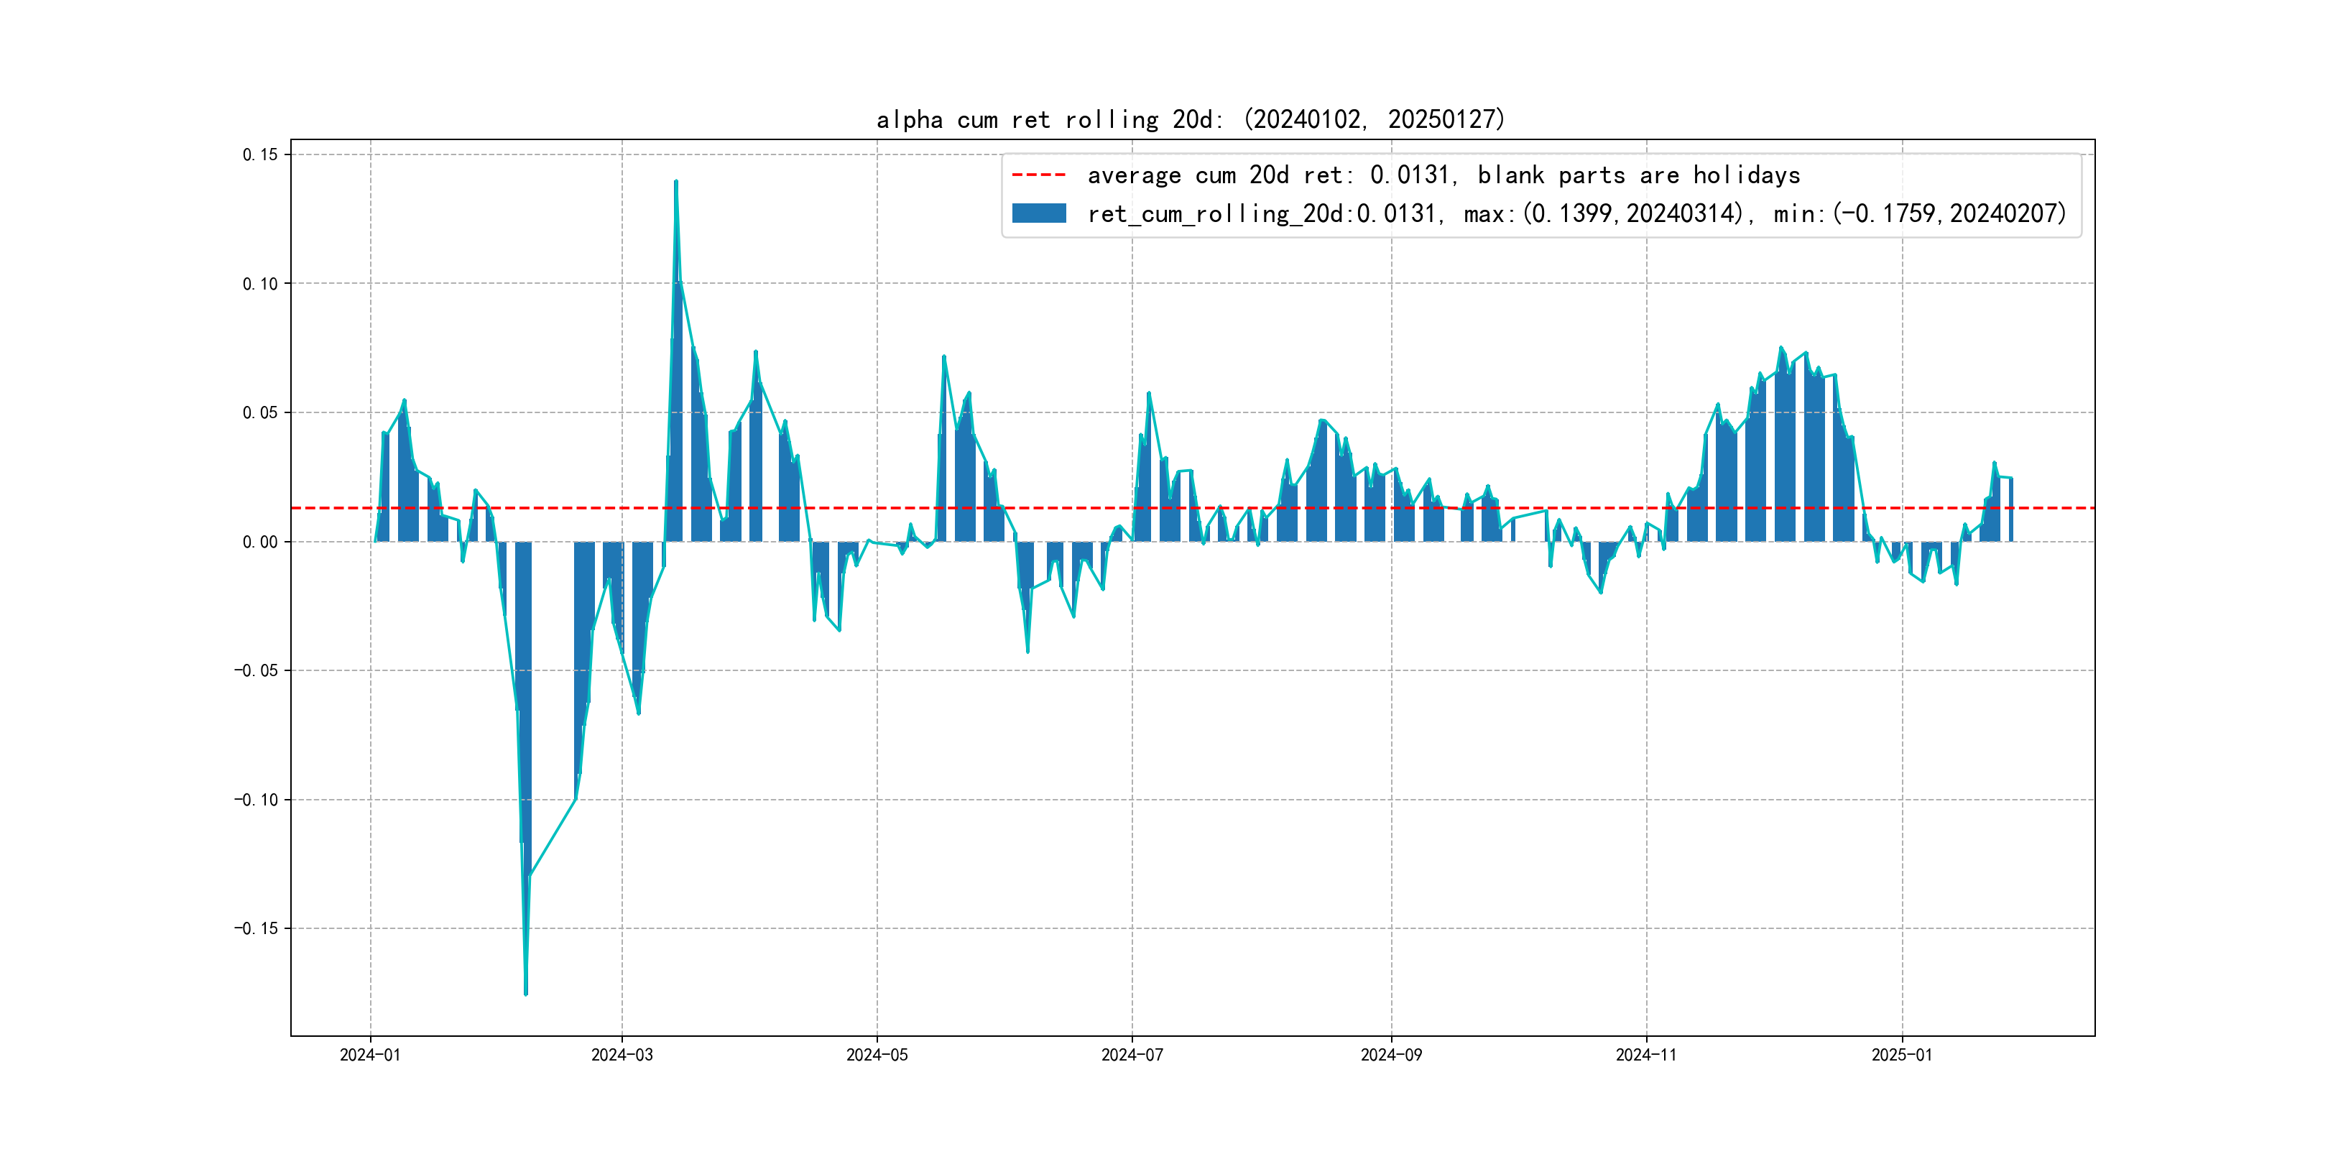Image resolution: width=2328 pixels, height=1164 pixels.
Task: Click the 0.10 y-axis tick label
Action: point(260,284)
